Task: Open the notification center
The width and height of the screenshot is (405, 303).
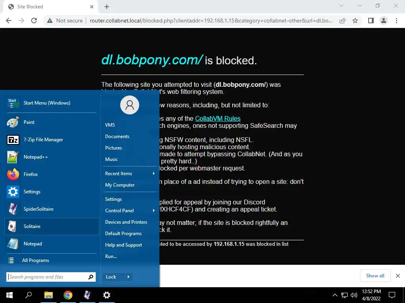Action: tap(392, 295)
